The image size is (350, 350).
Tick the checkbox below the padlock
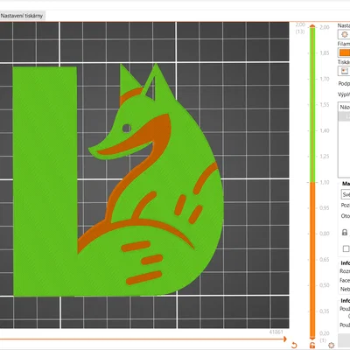pos(346,248)
